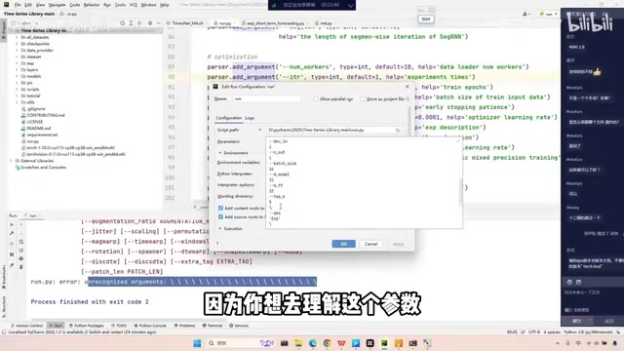This screenshot has width=624, height=351.
Task: Open PyCharm from taskbar
Action: (384, 343)
